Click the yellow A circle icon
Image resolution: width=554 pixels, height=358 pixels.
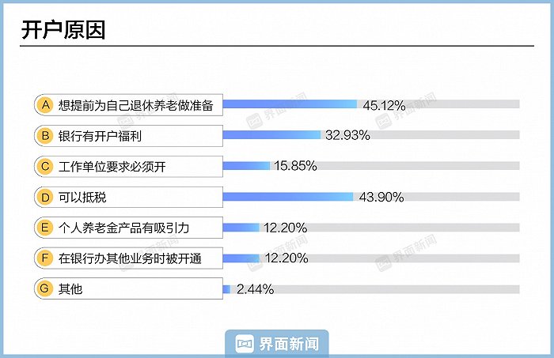[45, 105]
